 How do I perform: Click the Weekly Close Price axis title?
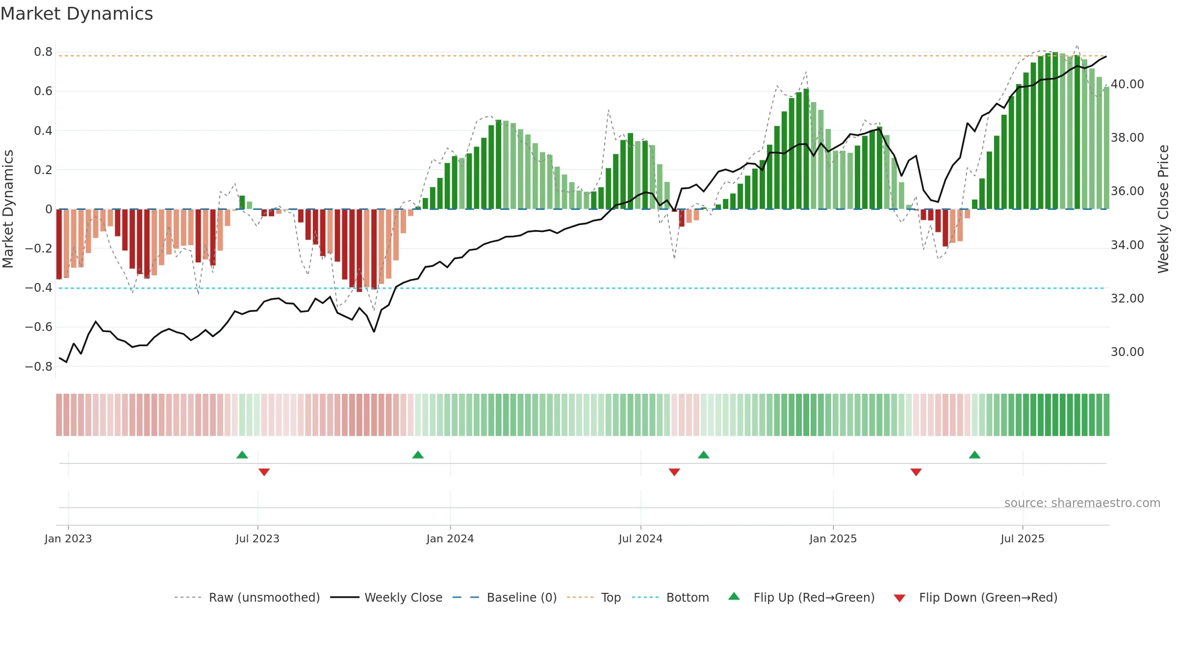point(1163,209)
